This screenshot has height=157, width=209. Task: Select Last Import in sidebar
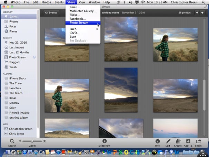(19, 47)
